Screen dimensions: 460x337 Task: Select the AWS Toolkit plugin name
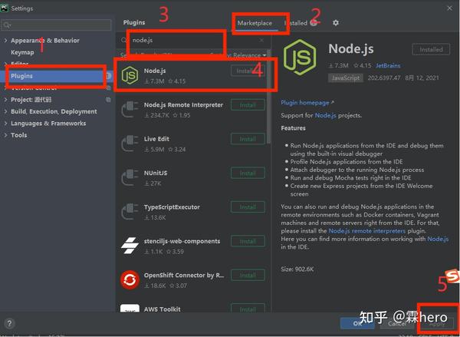(162, 309)
